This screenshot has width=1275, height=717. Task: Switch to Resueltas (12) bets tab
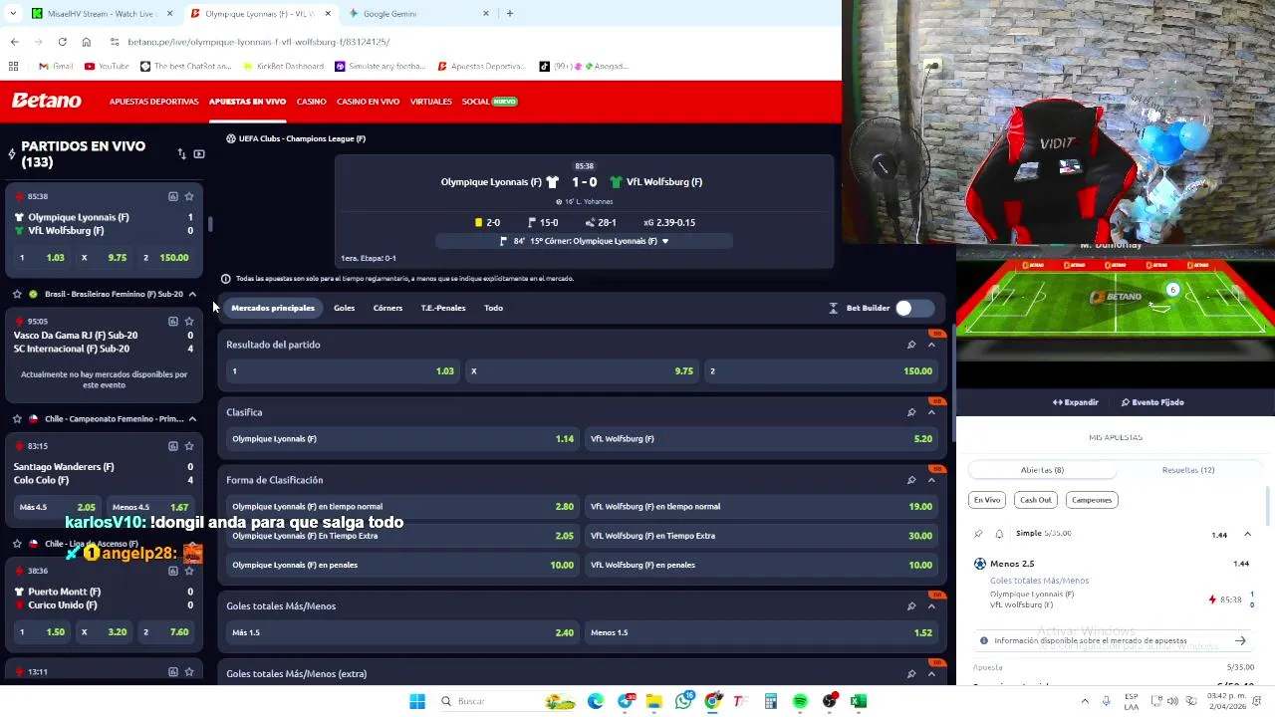pos(1187,470)
